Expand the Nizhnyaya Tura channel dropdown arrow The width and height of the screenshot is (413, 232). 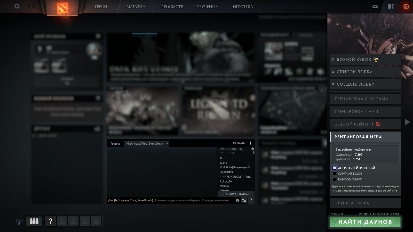point(167,144)
